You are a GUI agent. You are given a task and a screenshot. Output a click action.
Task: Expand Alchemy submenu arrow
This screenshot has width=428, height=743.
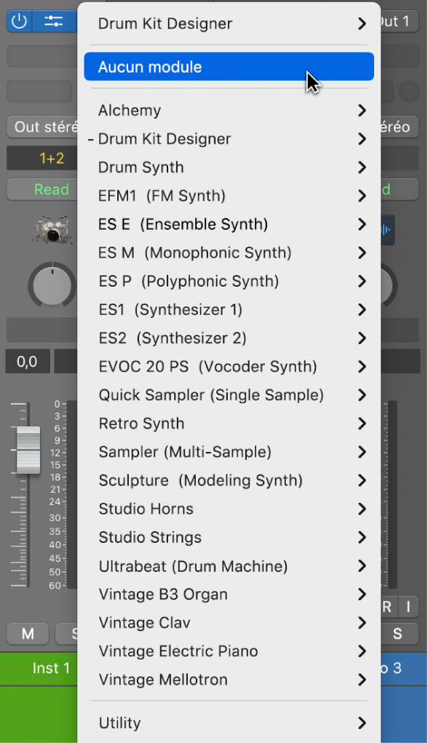click(x=362, y=111)
